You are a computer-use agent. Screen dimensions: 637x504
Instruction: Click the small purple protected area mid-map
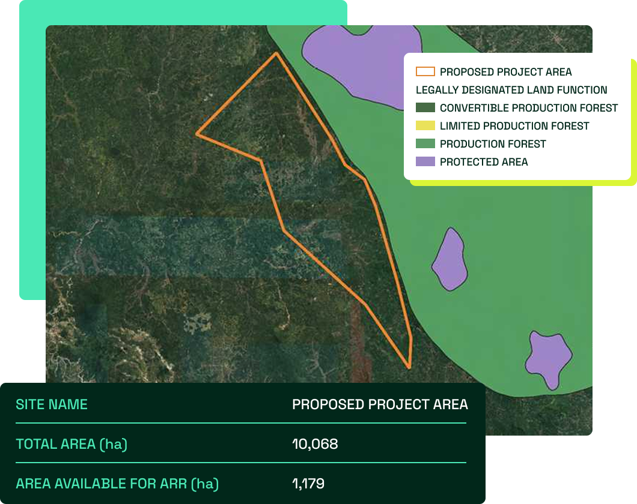pos(450,260)
